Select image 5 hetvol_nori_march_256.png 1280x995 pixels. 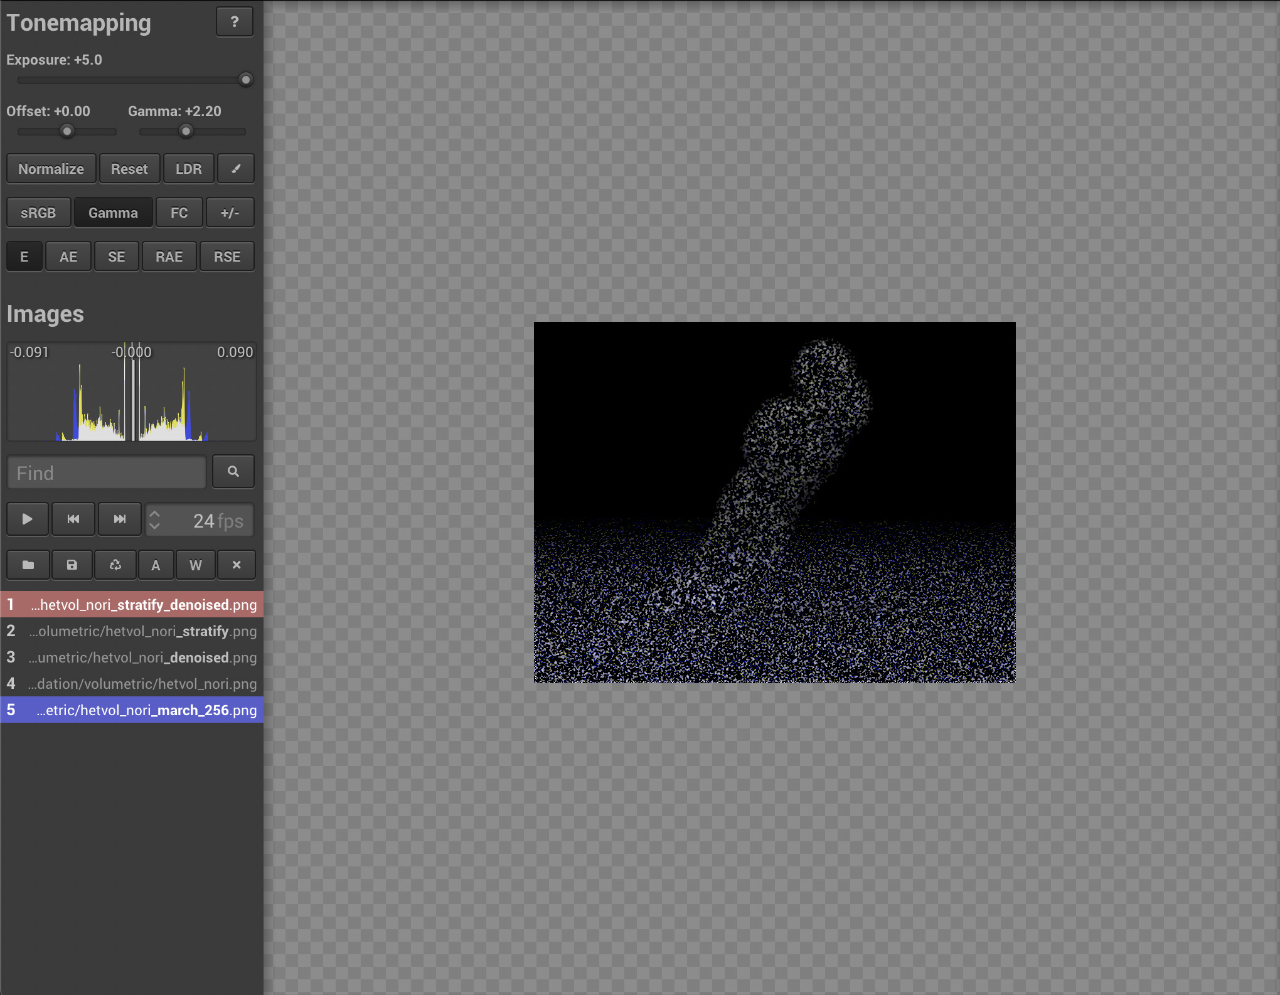coord(132,710)
